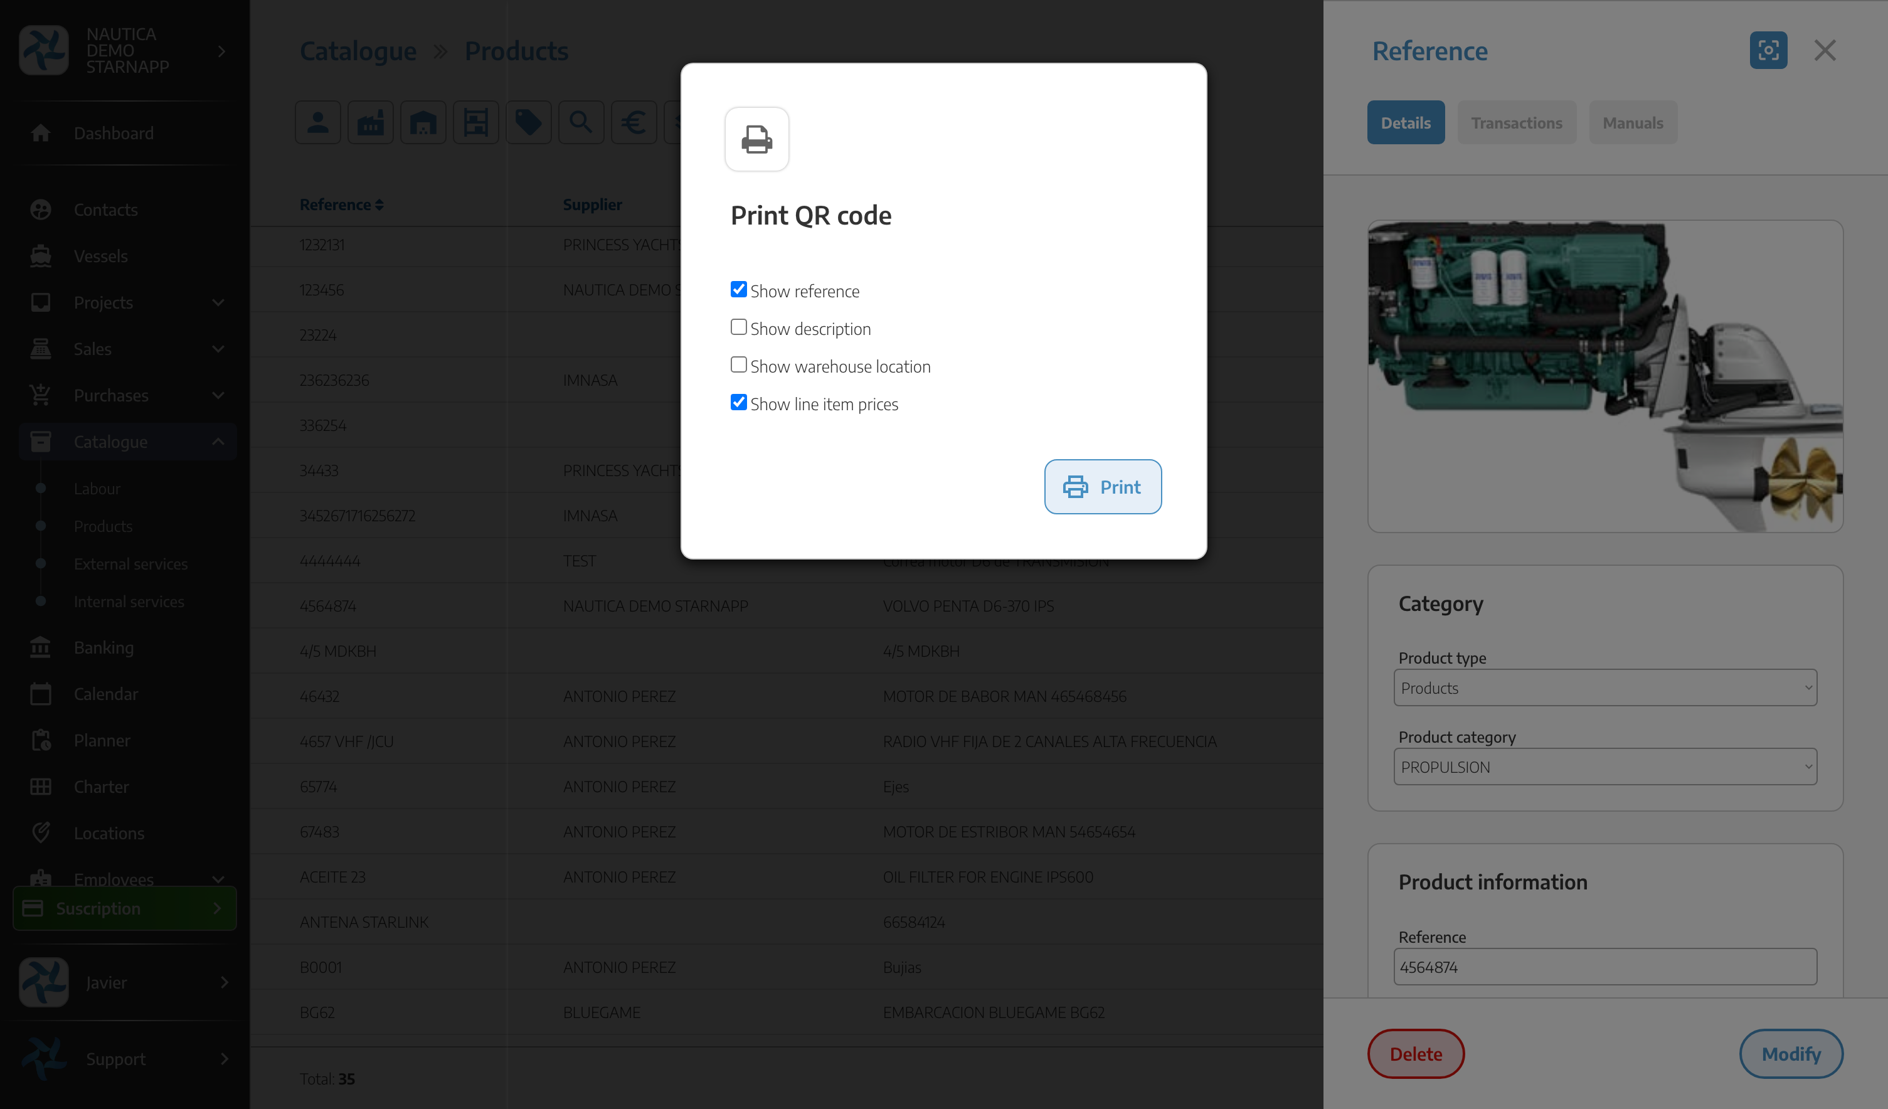Select the ANTENA STARLINK row
Screen dimensions: 1888x1109
tap(786, 921)
